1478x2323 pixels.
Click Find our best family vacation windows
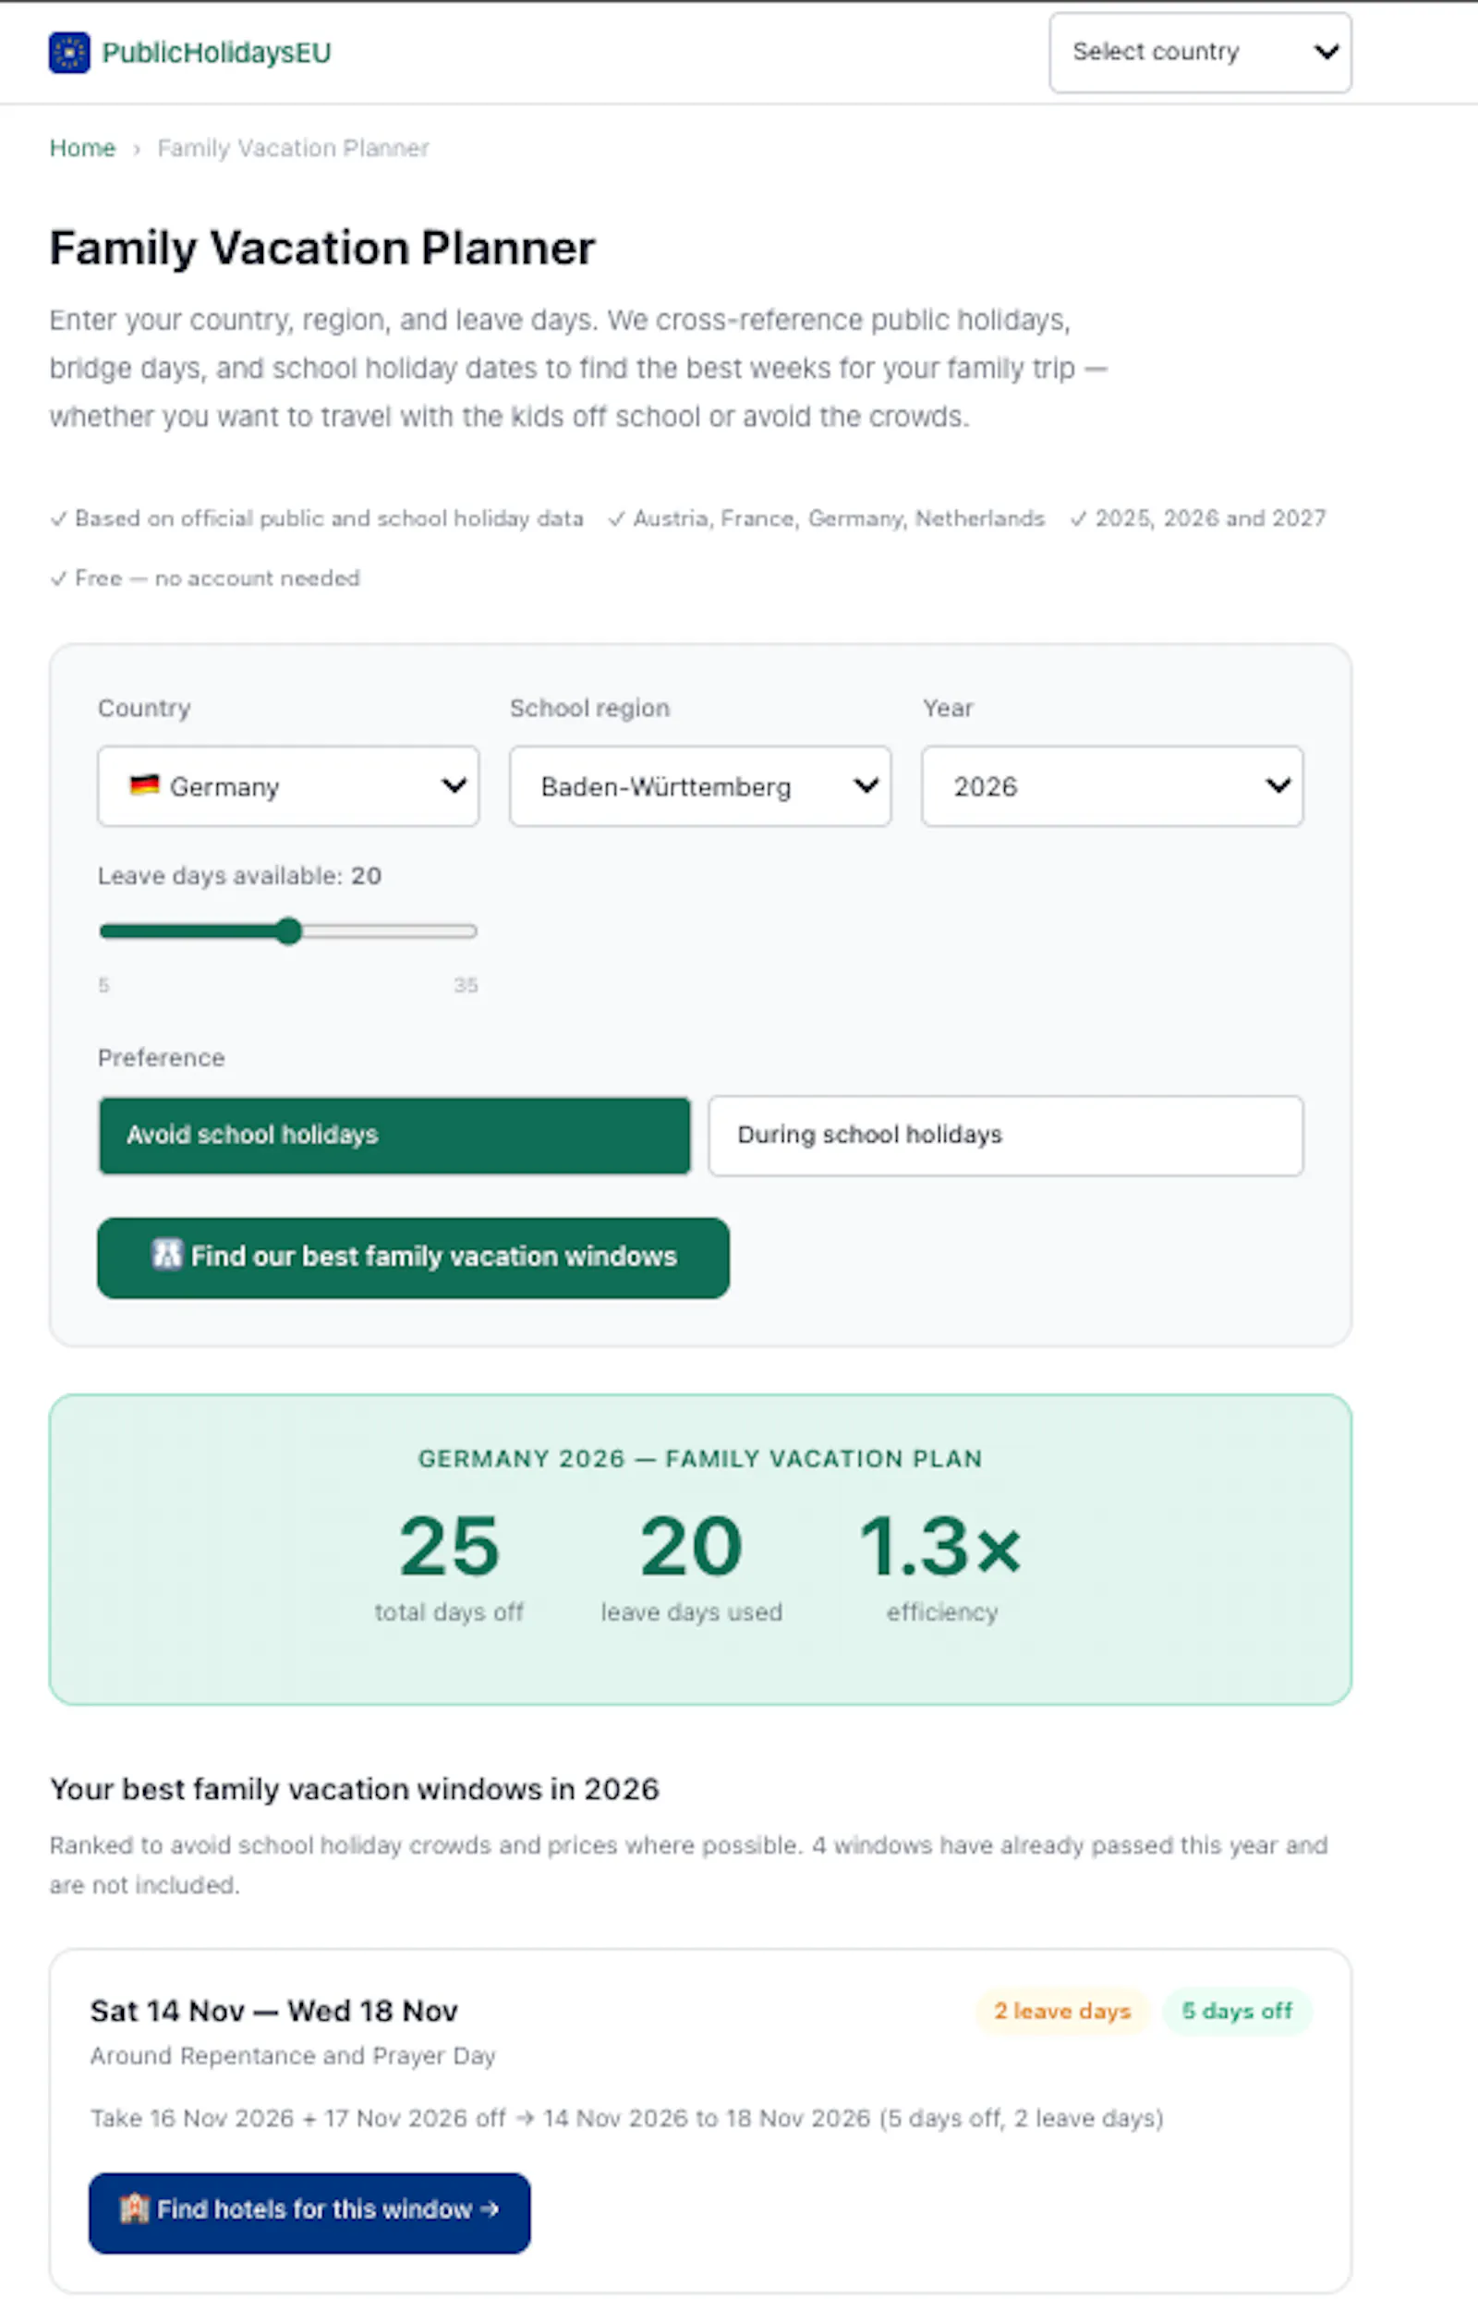[x=414, y=1258]
